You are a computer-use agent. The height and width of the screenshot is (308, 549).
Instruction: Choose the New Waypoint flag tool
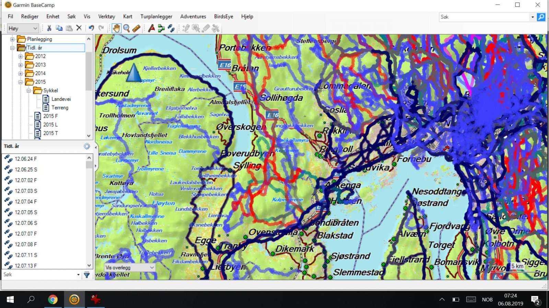(x=151, y=28)
